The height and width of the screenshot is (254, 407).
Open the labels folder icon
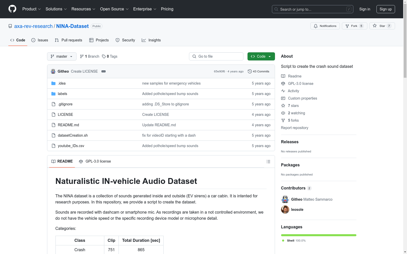[x=53, y=94]
